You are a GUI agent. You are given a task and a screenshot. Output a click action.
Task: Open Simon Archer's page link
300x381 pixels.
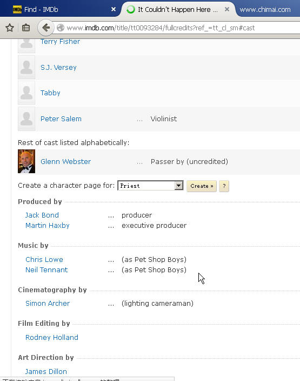click(48, 303)
